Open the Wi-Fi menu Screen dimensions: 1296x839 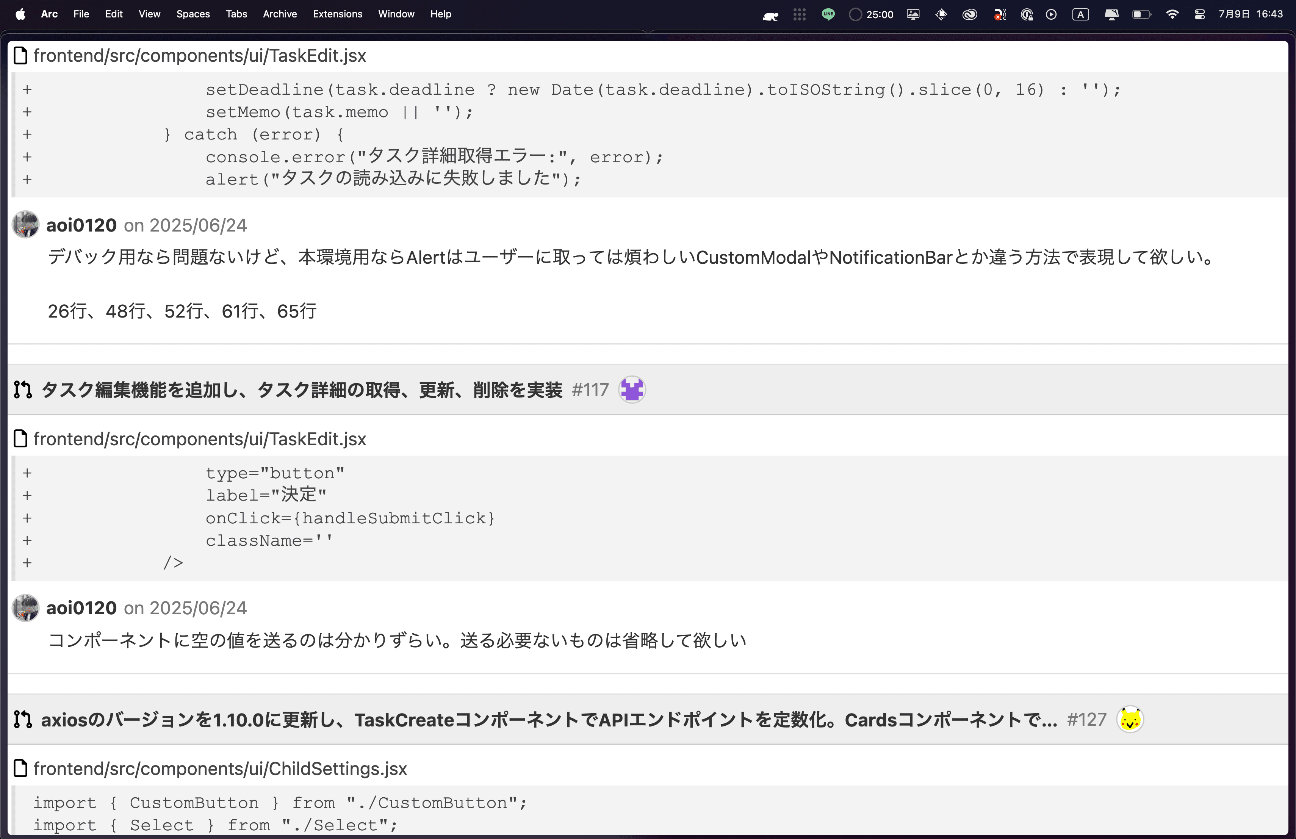coord(1172,15)
